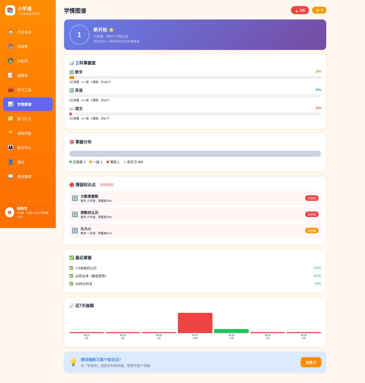
Task: Click the gray 未学习 966 legend dot
Action: tap(125, 162)
